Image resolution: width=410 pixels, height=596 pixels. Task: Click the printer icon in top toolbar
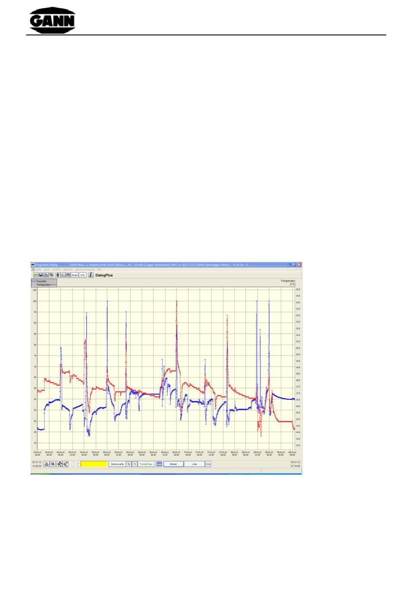(46, 275)
